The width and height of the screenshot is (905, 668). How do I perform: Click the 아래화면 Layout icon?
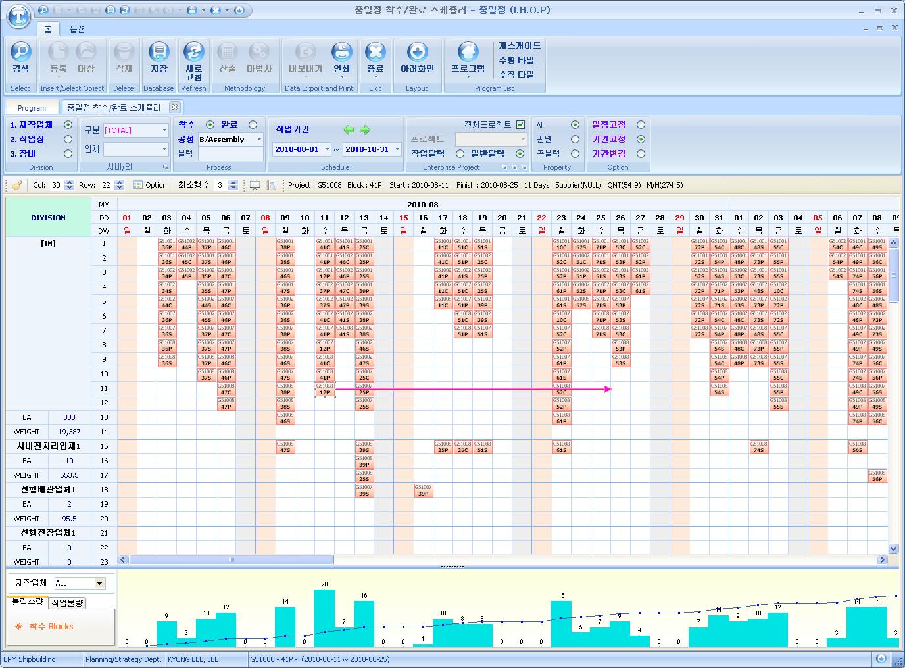pyautogui.click(x=417, y=53)
